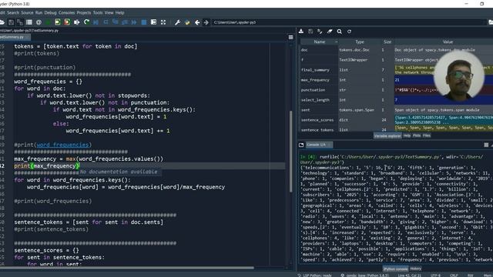Click the print(max_frequency) code line

46,166
